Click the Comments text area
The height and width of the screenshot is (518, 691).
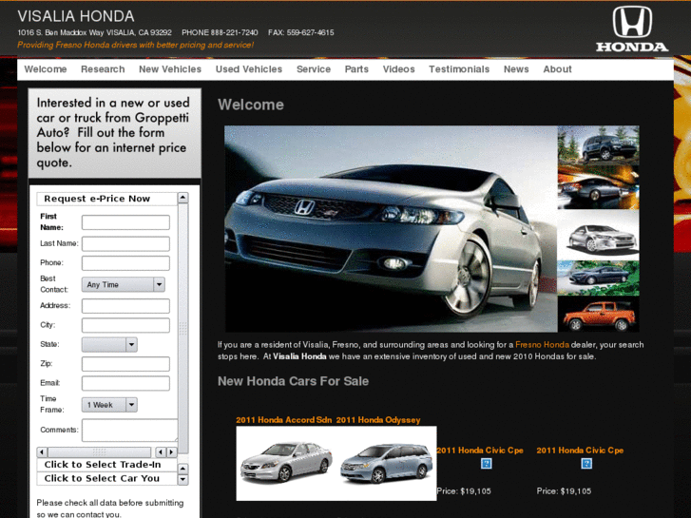coord(129,430)
